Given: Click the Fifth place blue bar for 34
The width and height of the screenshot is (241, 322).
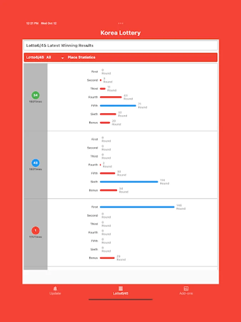Looking at the screenshot, I should coord(118,106).
